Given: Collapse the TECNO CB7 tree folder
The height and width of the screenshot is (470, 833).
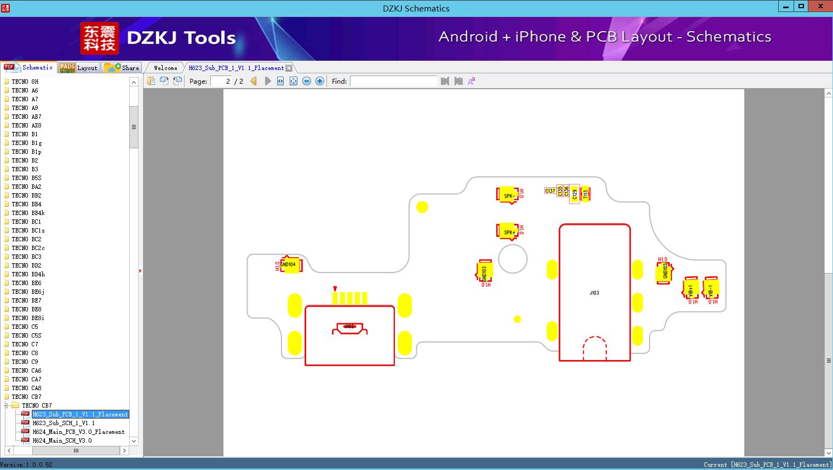Looking at the screenshot, I should [x=6, y=405].
